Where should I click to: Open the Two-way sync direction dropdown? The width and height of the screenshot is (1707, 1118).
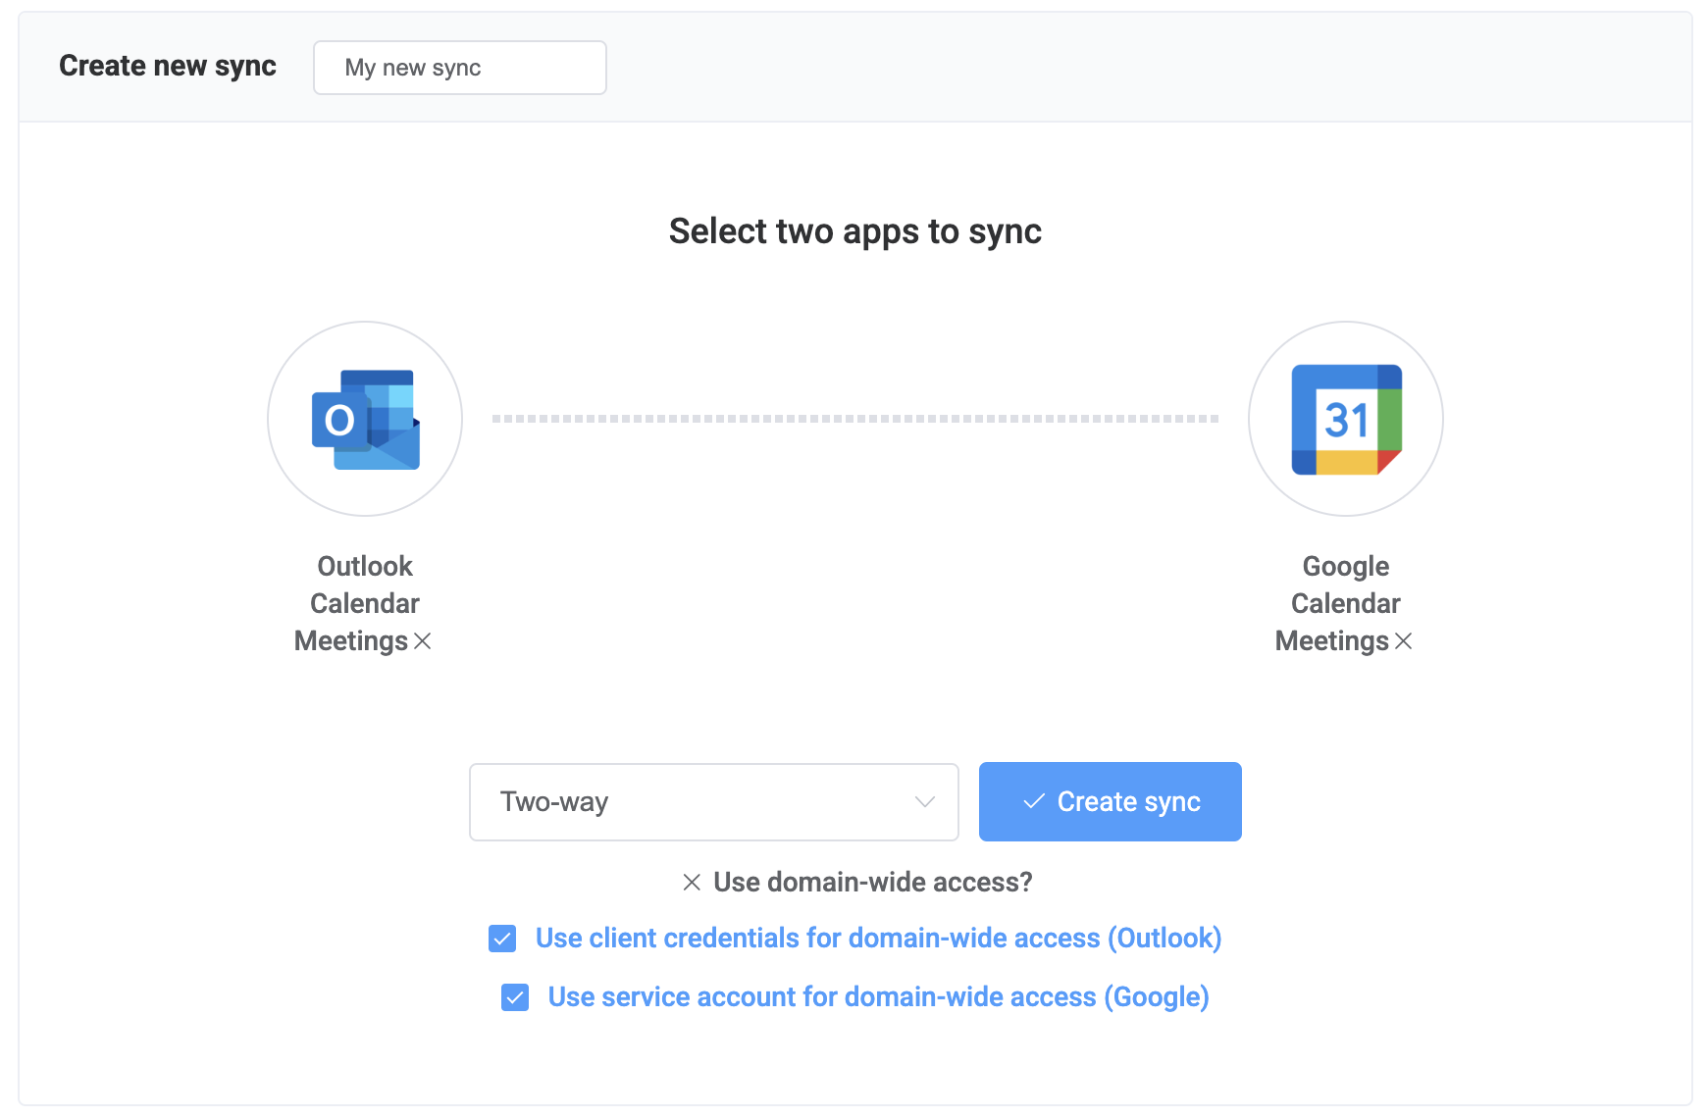point(713,801)
